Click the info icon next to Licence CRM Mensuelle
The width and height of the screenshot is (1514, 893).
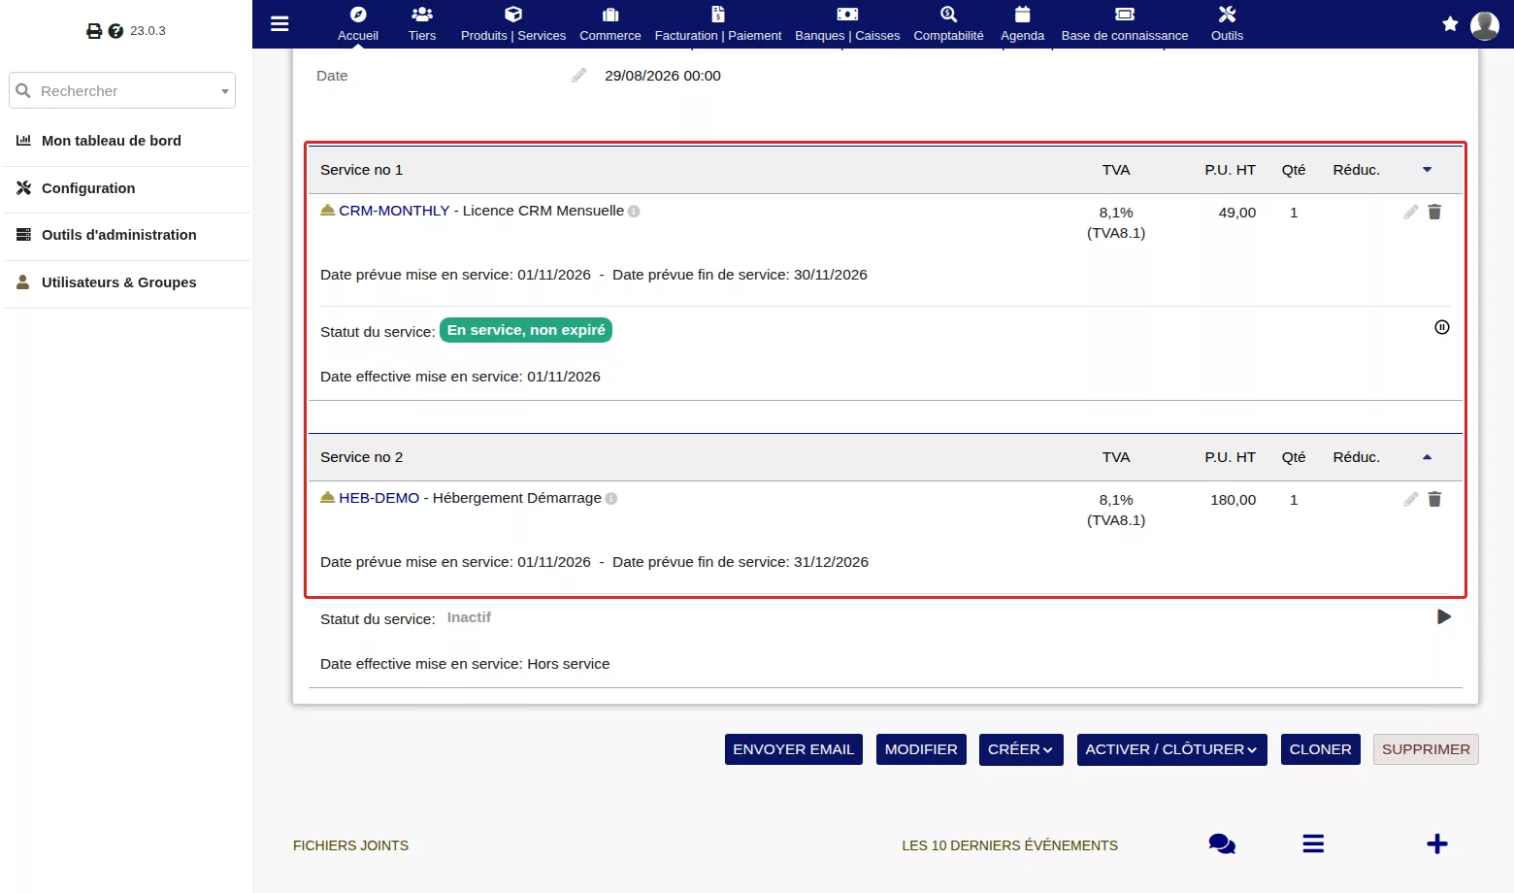coord(634,212)
